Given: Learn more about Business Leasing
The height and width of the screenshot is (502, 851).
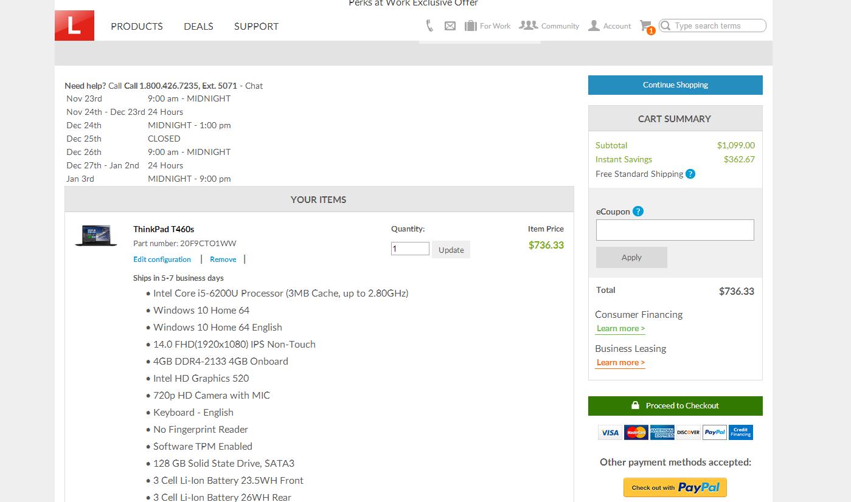Looking at the screenshot, I should [x=620, y=363].
